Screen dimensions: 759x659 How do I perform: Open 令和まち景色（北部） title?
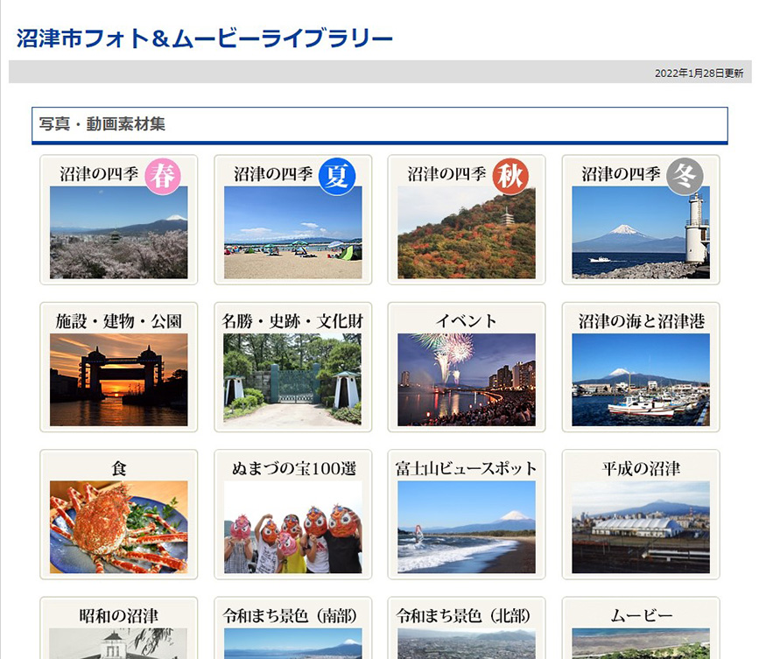pyautogui.click(x=464, y=616)
